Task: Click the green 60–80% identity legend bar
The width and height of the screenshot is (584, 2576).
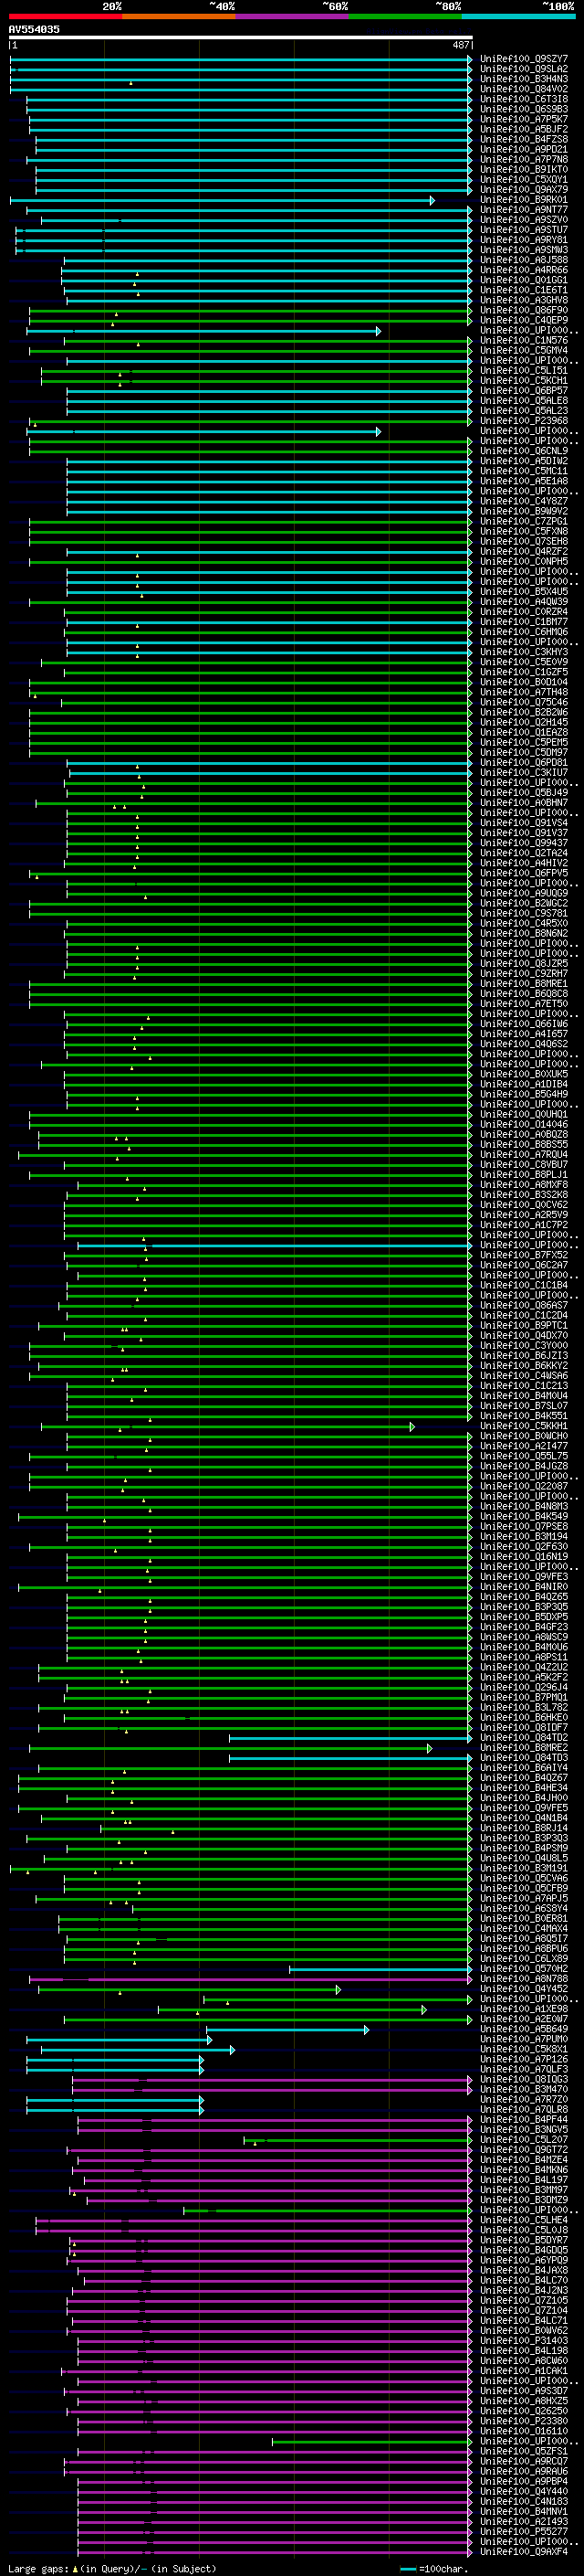Action: click(x=405, y=16)
